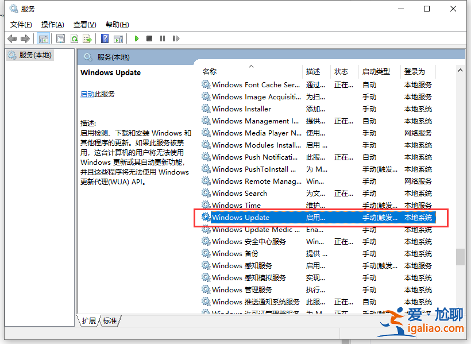The height and width of the screenshot is (344, 471).
Task: Sort services by clicking the 名称 column header
Action: tap(210, 71)
